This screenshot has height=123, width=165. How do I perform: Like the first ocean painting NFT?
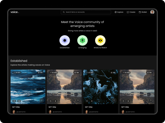point(42,100)
